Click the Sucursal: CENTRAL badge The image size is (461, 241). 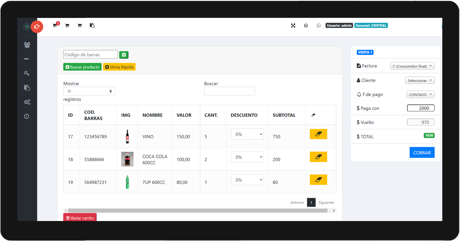pos(371,26)
